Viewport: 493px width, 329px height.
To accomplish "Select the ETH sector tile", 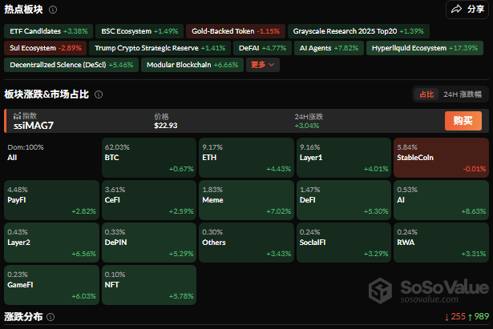I will pyautogui.click(x=247, y=158).
